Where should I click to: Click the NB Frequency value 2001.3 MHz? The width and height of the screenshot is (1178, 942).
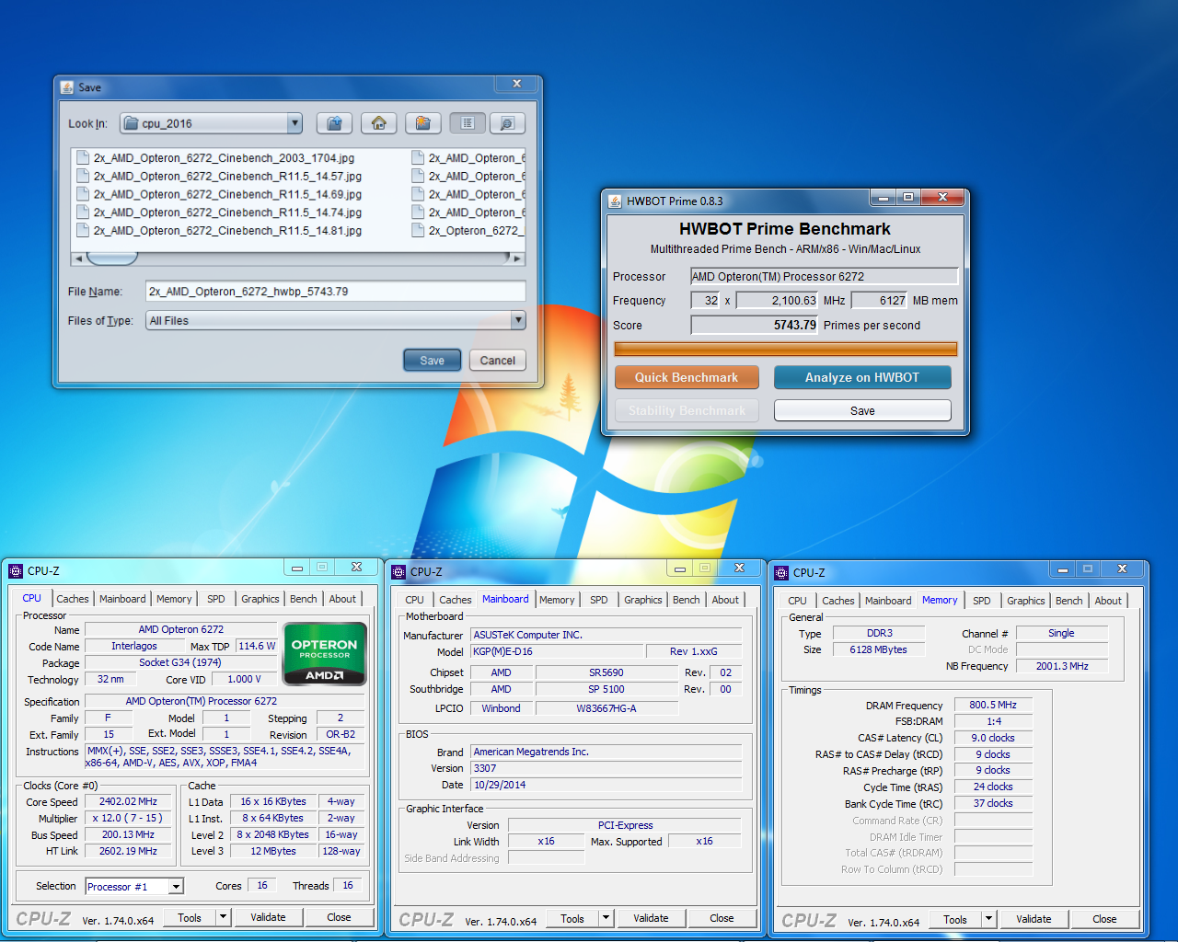[x=1062, y=666]
